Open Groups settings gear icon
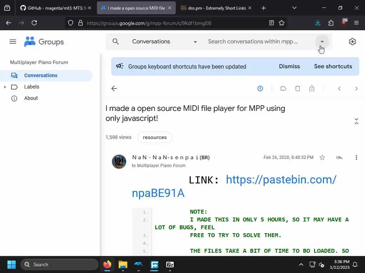The height and width of the screenshot is (273, 365). click(x=353, y=42)
